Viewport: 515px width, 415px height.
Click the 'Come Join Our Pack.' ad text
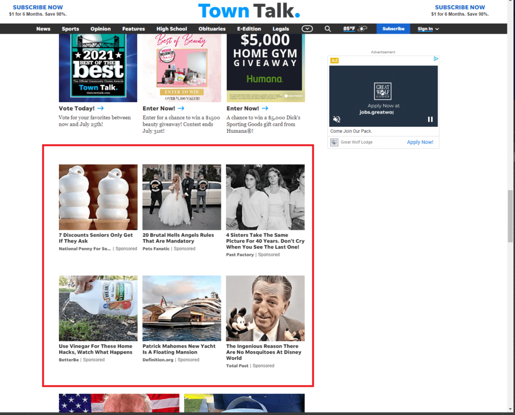[351, 131]
